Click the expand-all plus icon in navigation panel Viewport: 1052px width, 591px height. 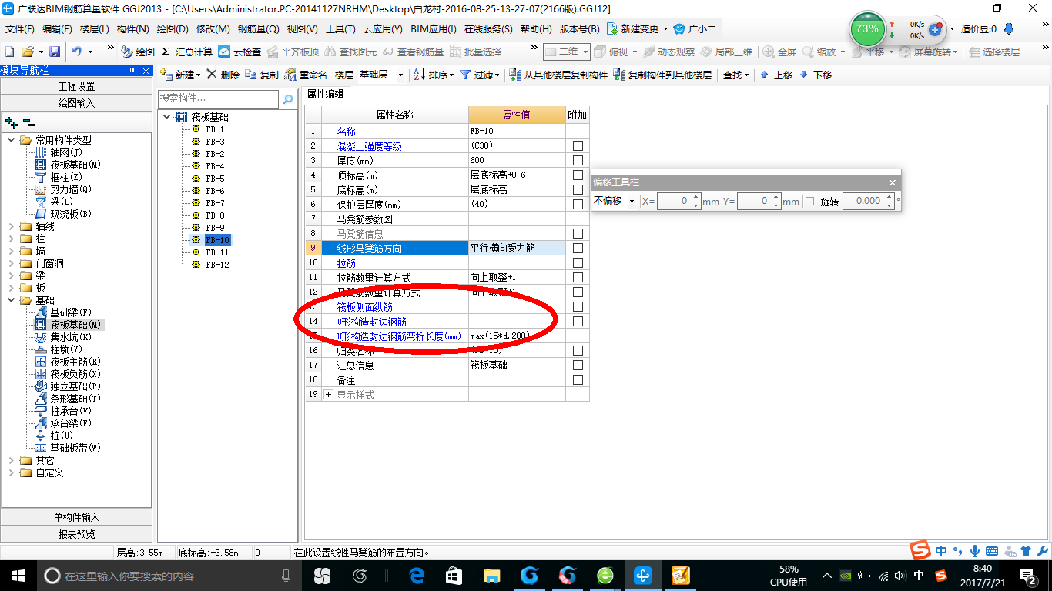point(11,122)
